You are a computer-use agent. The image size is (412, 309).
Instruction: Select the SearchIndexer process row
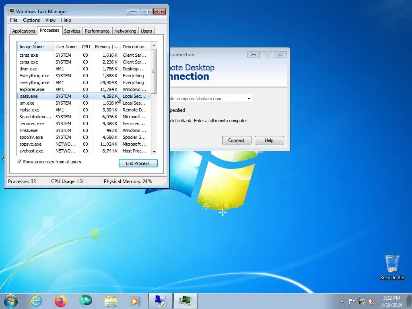(x=84, y=117)
